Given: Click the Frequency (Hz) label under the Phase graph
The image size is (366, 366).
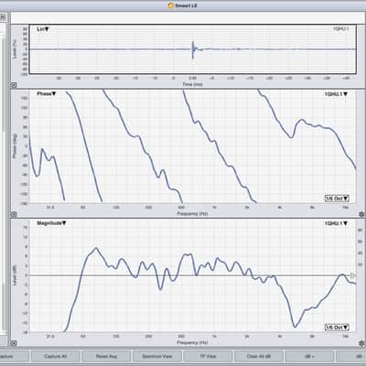Looking at the screenshot, I should (192, 214).
